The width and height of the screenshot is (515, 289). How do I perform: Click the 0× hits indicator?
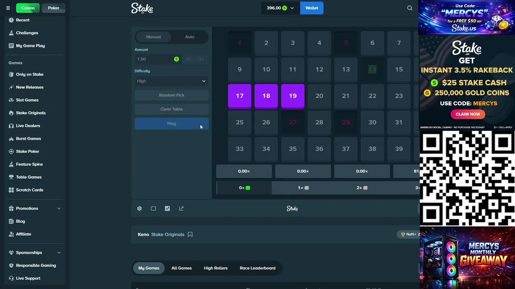[244, 188]
